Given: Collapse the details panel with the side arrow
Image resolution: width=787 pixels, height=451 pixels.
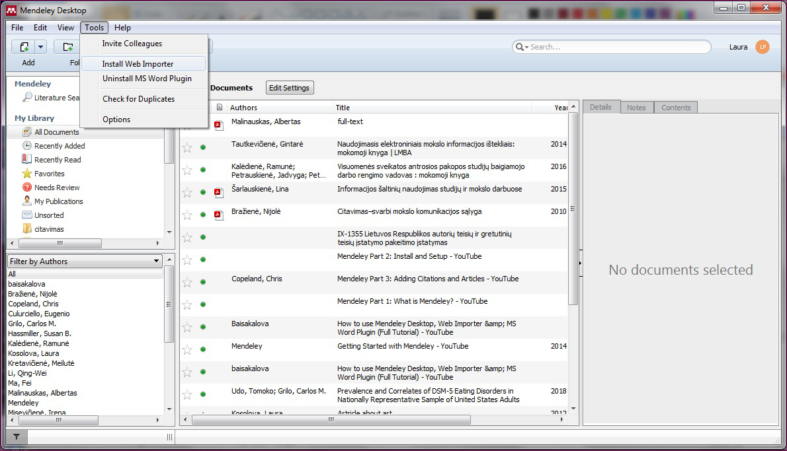Looking at the screenshot, I should coord(580,263).
